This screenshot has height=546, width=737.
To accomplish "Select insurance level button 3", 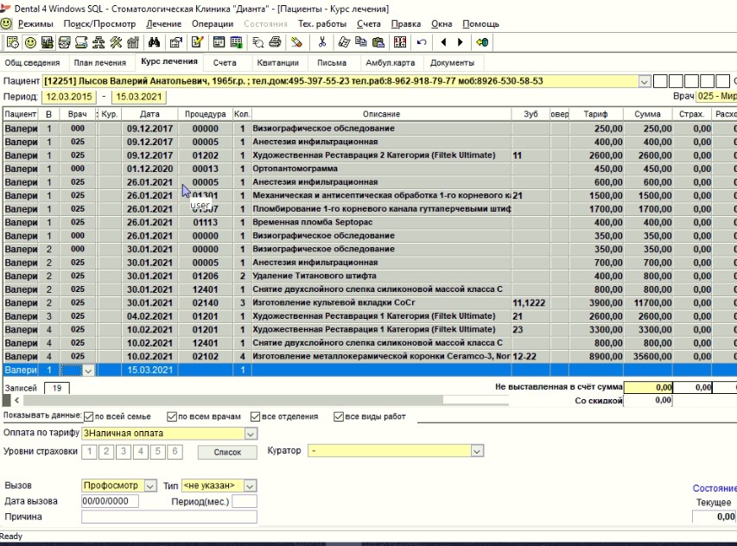I will tap(124, 451).
